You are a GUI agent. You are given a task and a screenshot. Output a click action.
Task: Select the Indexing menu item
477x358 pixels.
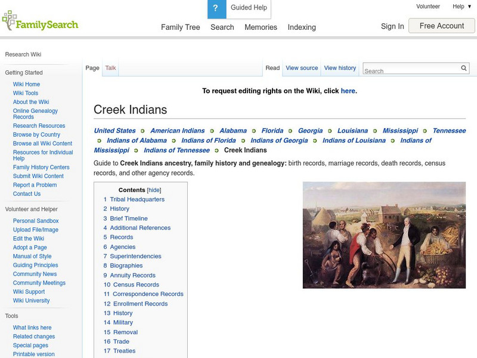(x=302, y=27)
